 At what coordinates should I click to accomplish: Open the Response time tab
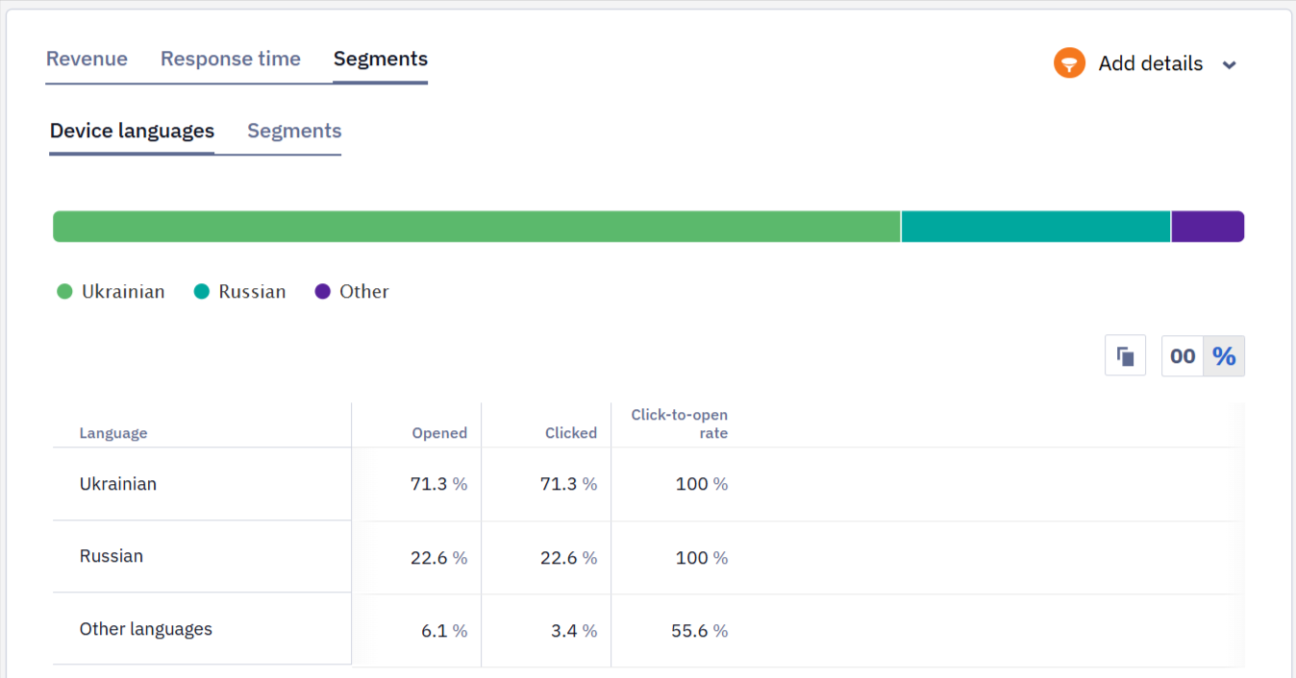(231, 59)
